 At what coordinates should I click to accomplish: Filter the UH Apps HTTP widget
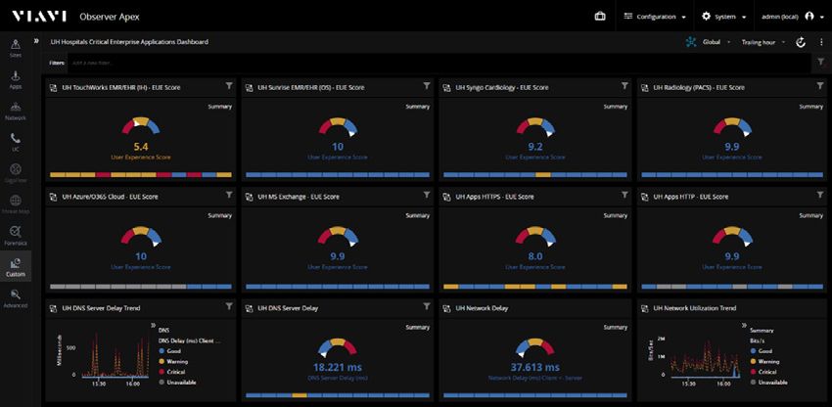pos(820,195)
